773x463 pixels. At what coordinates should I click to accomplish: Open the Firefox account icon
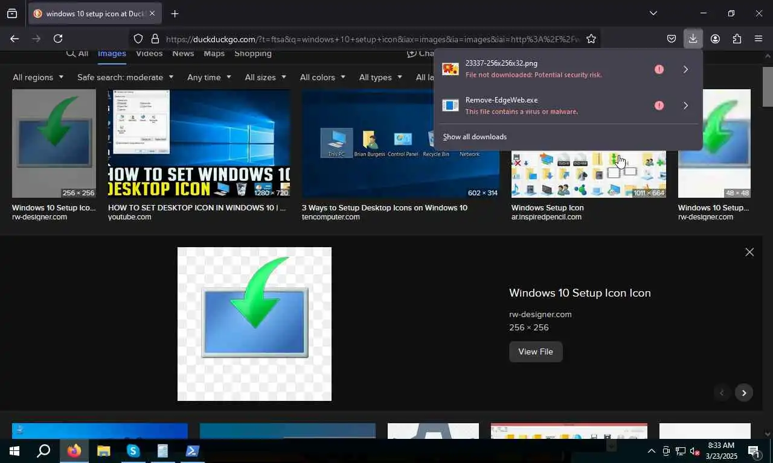click(715, 39)
